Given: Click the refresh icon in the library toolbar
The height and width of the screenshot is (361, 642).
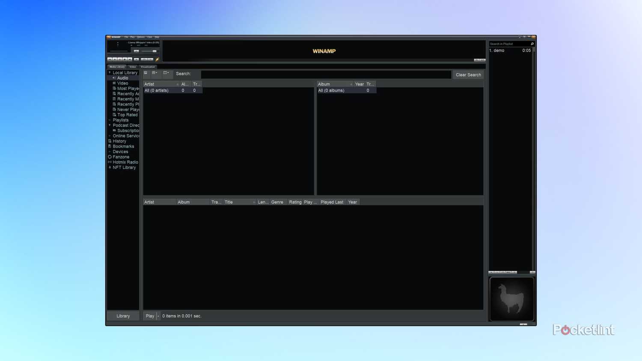Looking at the screenshot, I should pyautogui.click(x=146, y=73).
